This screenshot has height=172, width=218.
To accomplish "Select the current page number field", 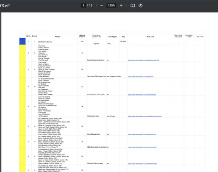I will (x=83, y=6).
